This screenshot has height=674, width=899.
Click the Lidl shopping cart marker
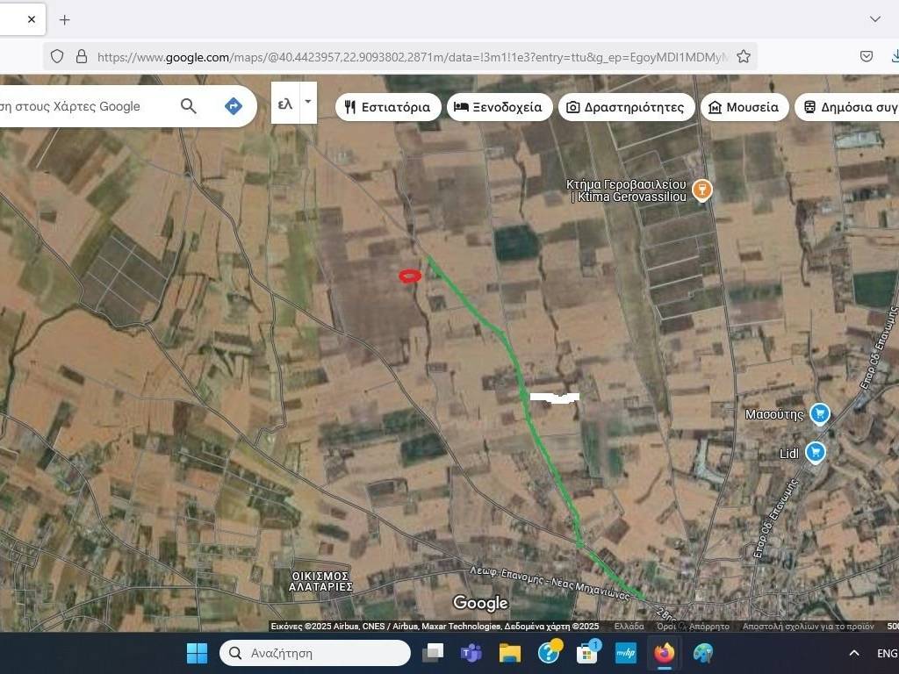[816, 452]
